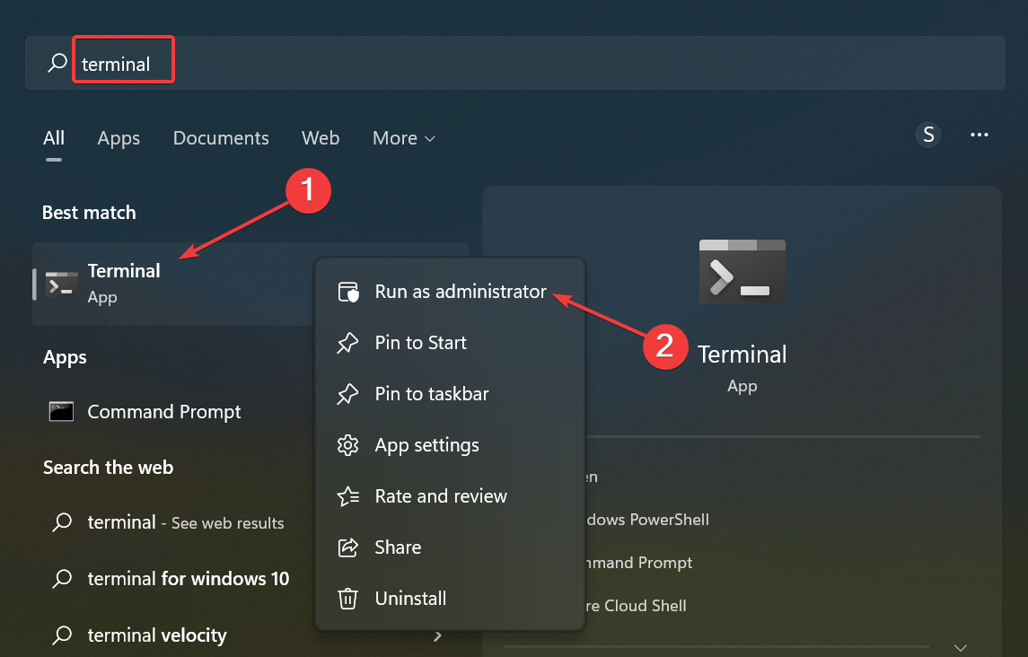Click the Share icon in context menu
Image resolution: width=1028 pixels, height=657 pixels.
pyautogui.click(x=347, y=547)
